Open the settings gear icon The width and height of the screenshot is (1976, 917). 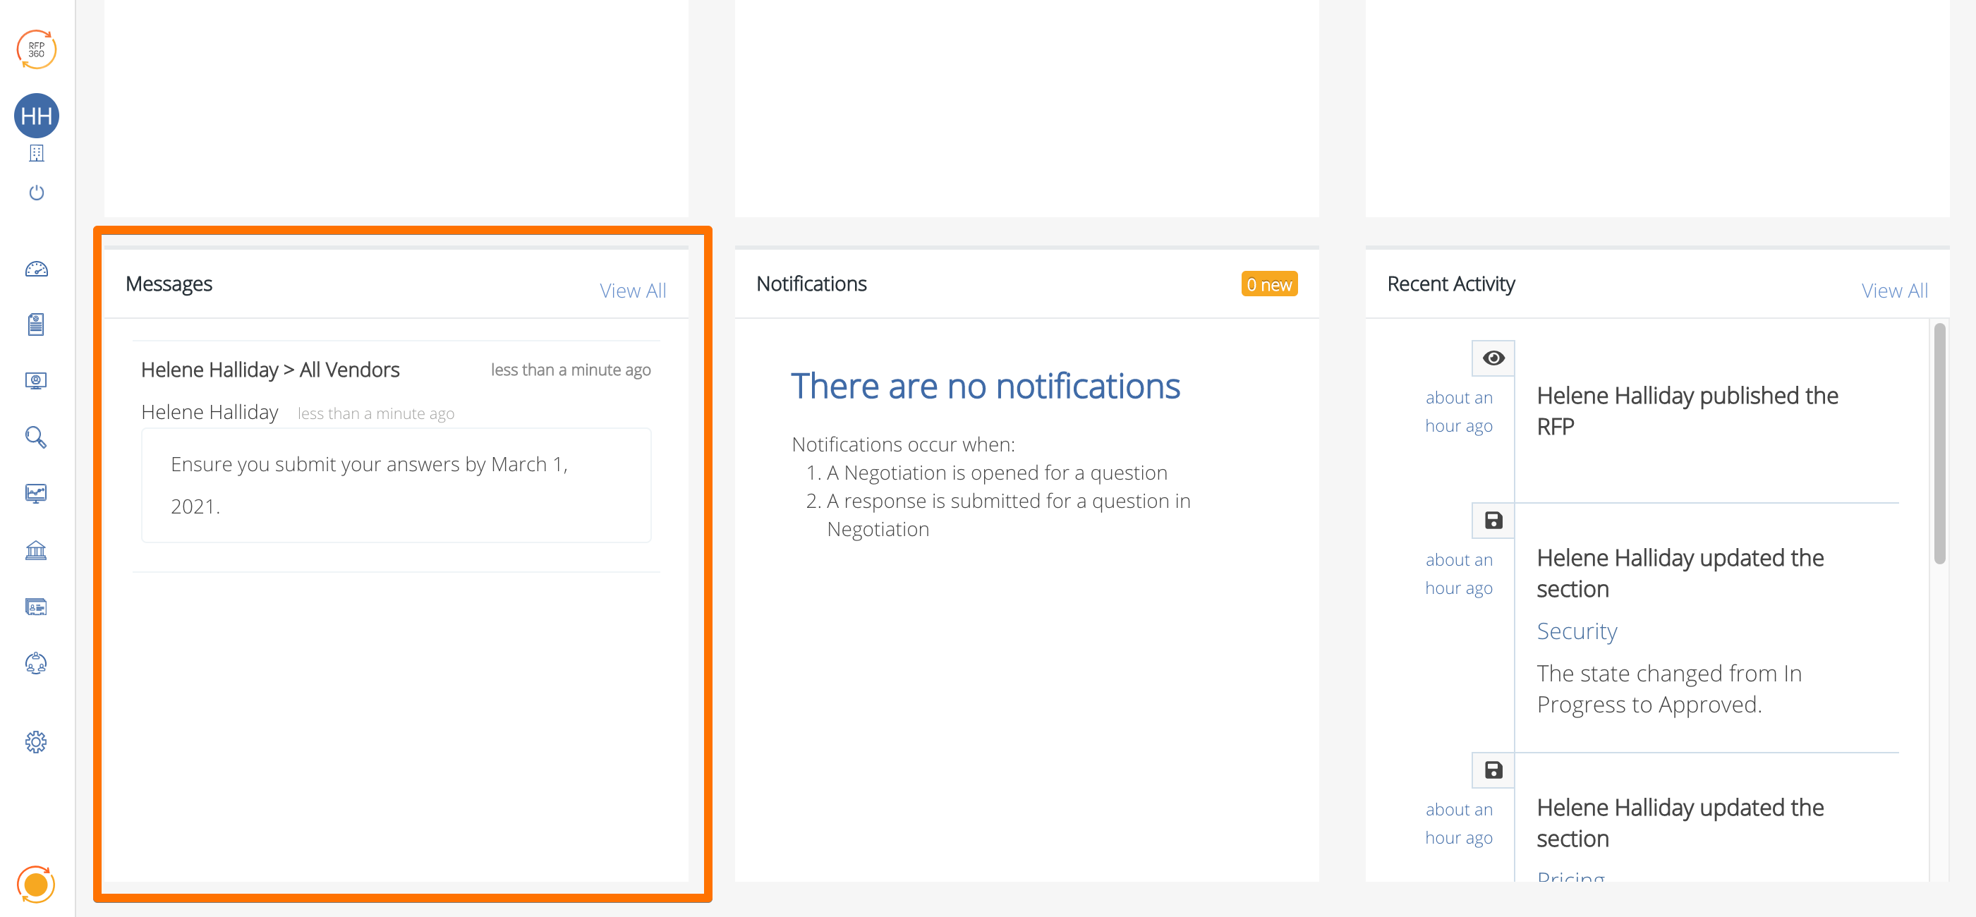click(x=36, y=741)
